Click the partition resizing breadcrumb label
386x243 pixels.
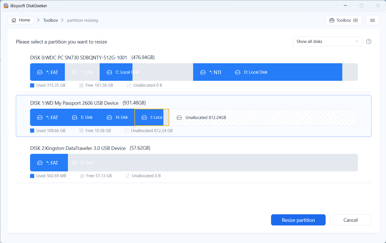tap(83, 20)
